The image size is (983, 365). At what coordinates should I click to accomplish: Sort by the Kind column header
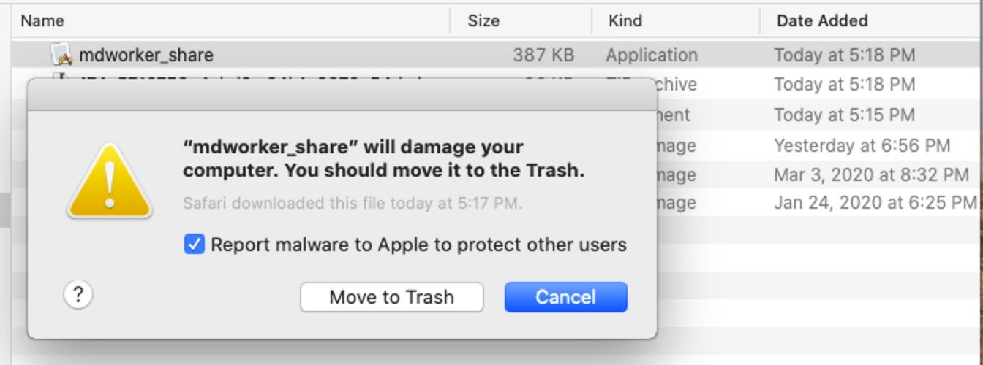click(x=625, y=20)
